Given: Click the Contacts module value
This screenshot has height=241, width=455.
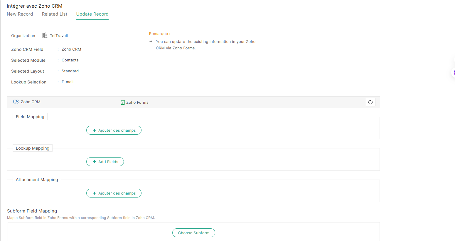Looking at the screenshot, I should [x=70, y=60].
